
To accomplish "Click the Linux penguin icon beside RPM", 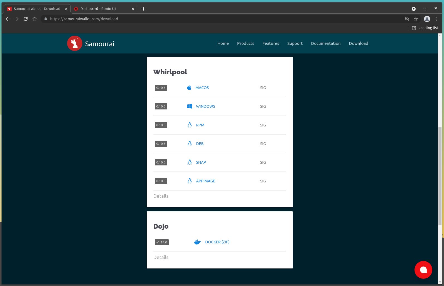I will pyautogui.click(x=190, y=125).
